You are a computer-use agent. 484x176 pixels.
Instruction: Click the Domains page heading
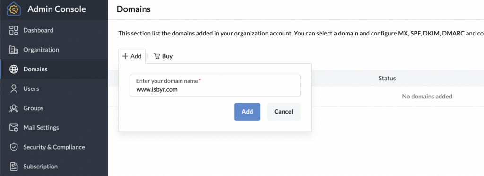[134, 9]
